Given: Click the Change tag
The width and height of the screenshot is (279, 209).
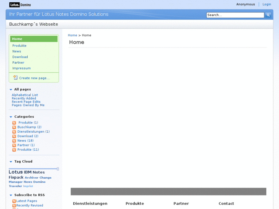Looking at the screenshot, I should coord(46,178).
